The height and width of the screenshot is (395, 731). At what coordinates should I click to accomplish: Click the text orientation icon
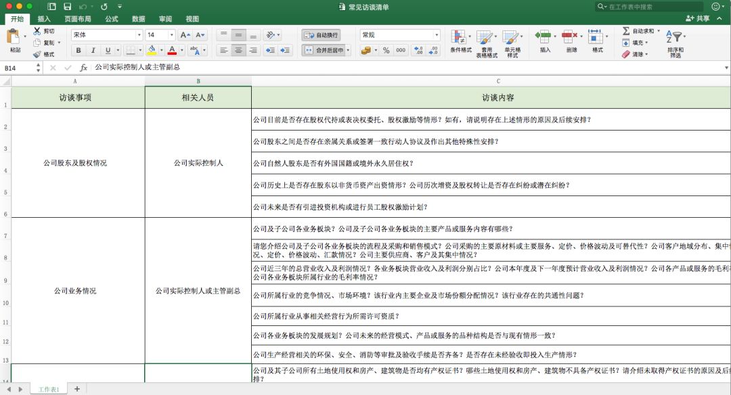coord(270,35)
